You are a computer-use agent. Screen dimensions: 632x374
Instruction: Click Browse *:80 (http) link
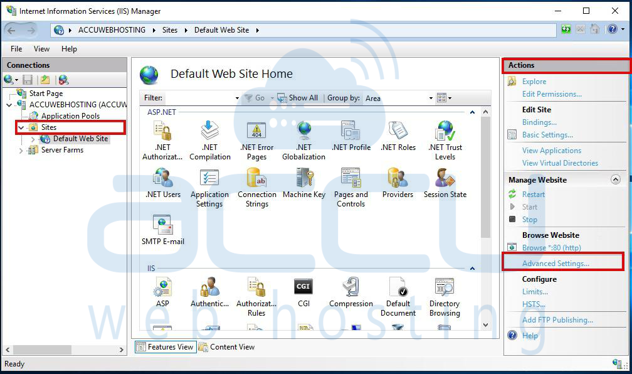[x=551, y=248]
